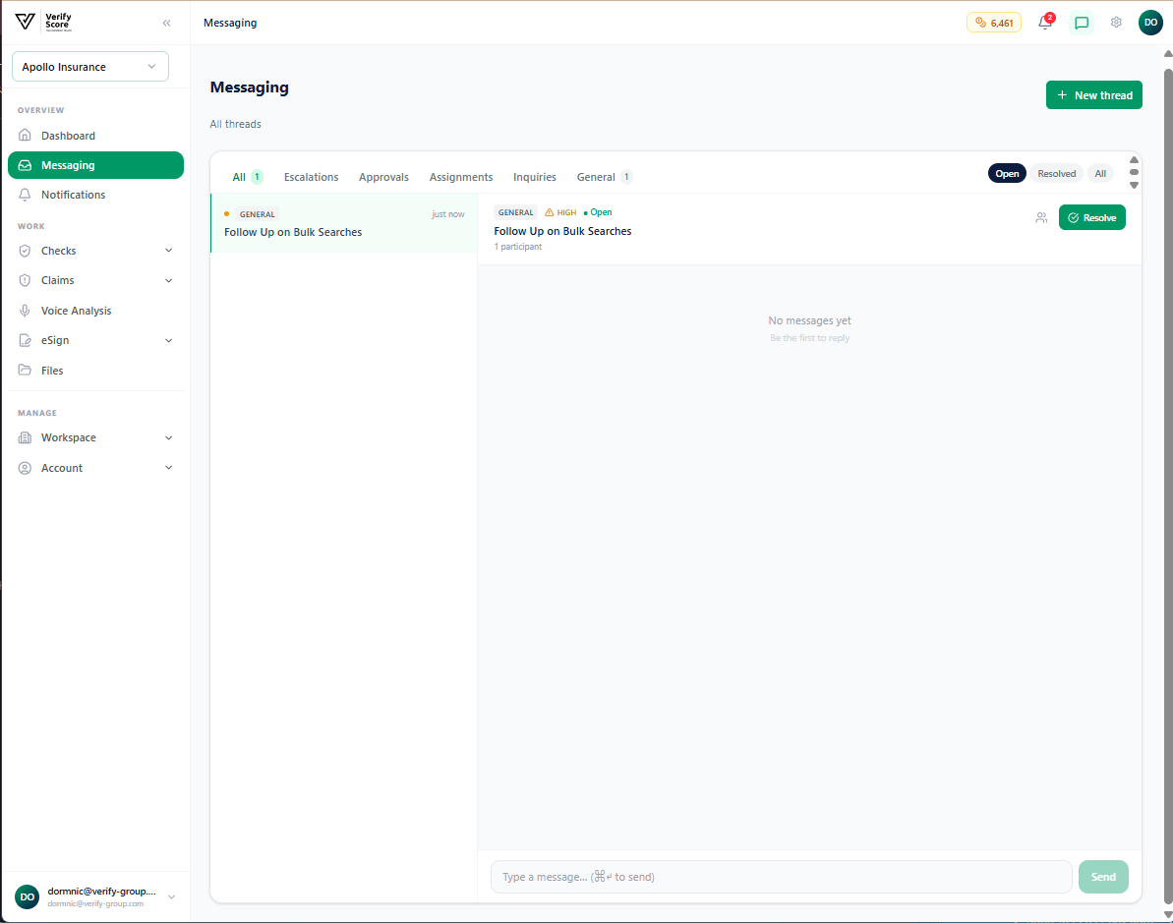
Task: Expand the Workspace submenu chevron
Action: 168,437
